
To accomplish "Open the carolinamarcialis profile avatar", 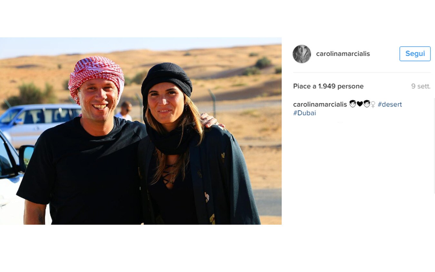I will pos(302,54).
